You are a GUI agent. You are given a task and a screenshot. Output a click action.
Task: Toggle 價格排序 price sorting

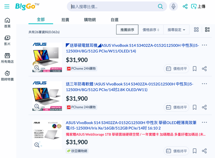point(151,30)
